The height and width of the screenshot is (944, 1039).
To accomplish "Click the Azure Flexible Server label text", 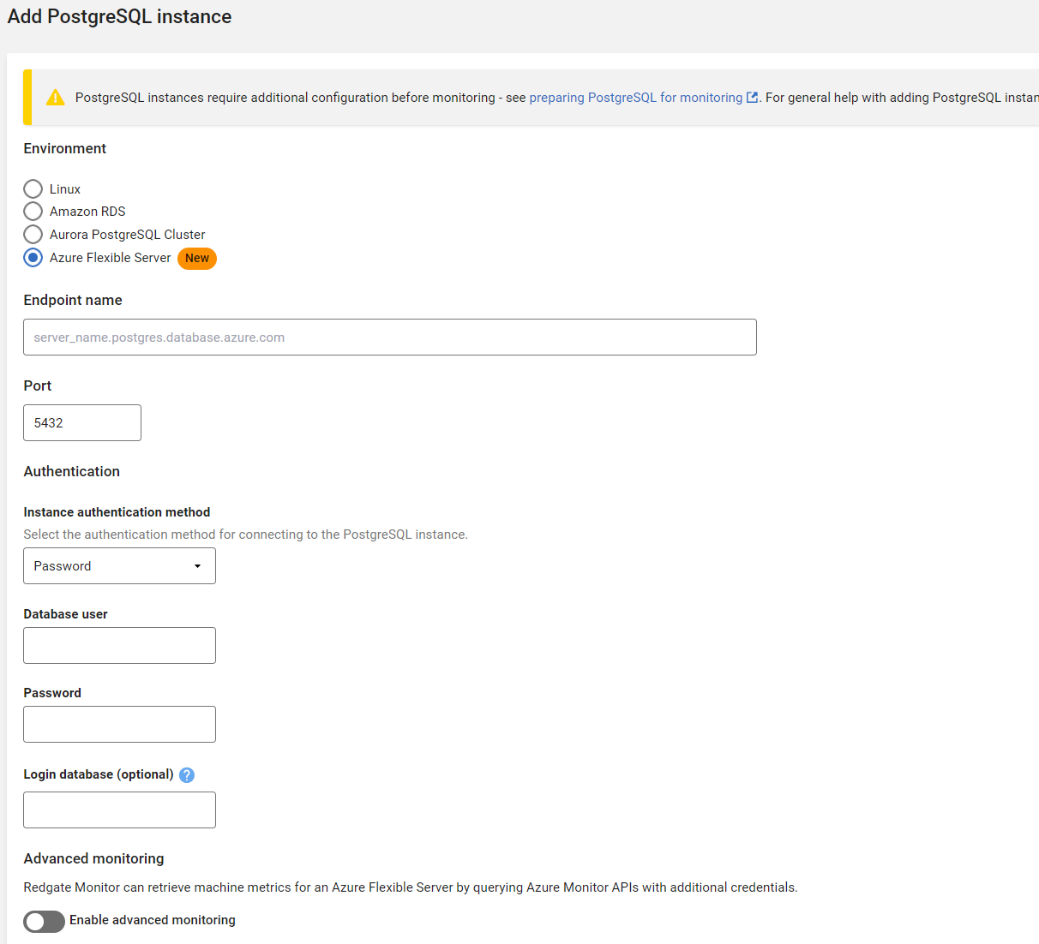I will click(110, 258).
